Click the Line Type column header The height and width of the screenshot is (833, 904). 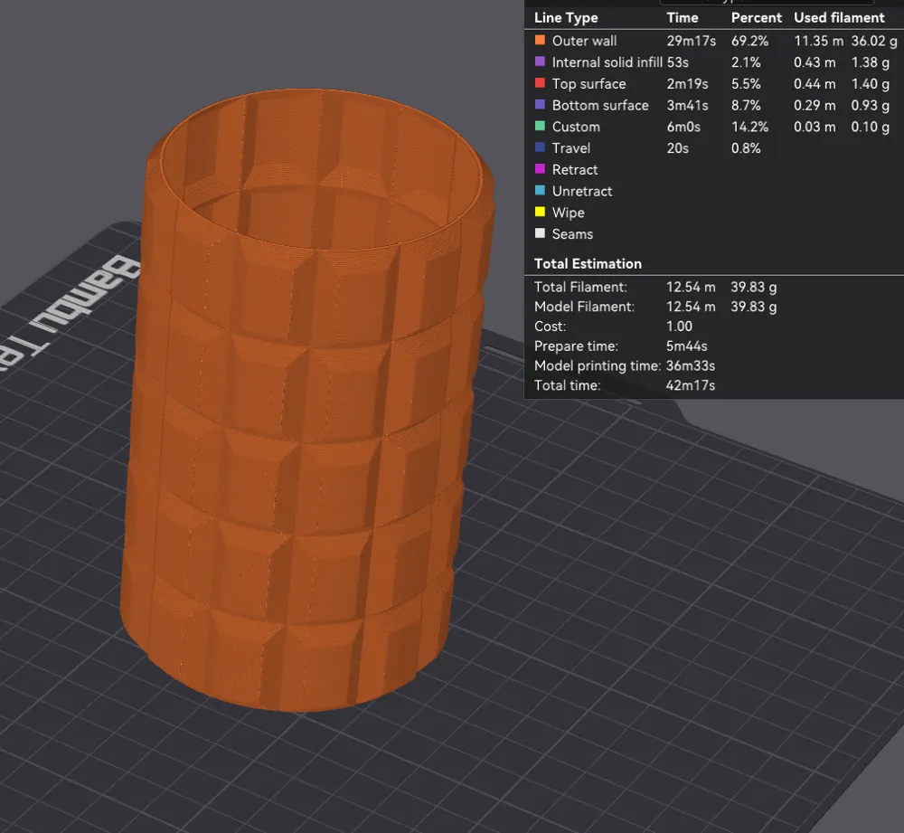(x=566, y=18)
